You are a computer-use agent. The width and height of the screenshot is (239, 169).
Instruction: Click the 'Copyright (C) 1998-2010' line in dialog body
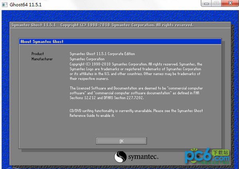click(x=136, y=64)
